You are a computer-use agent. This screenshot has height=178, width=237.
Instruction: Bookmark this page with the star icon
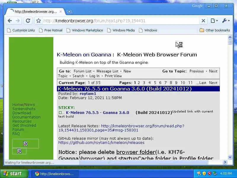(39, 20)
